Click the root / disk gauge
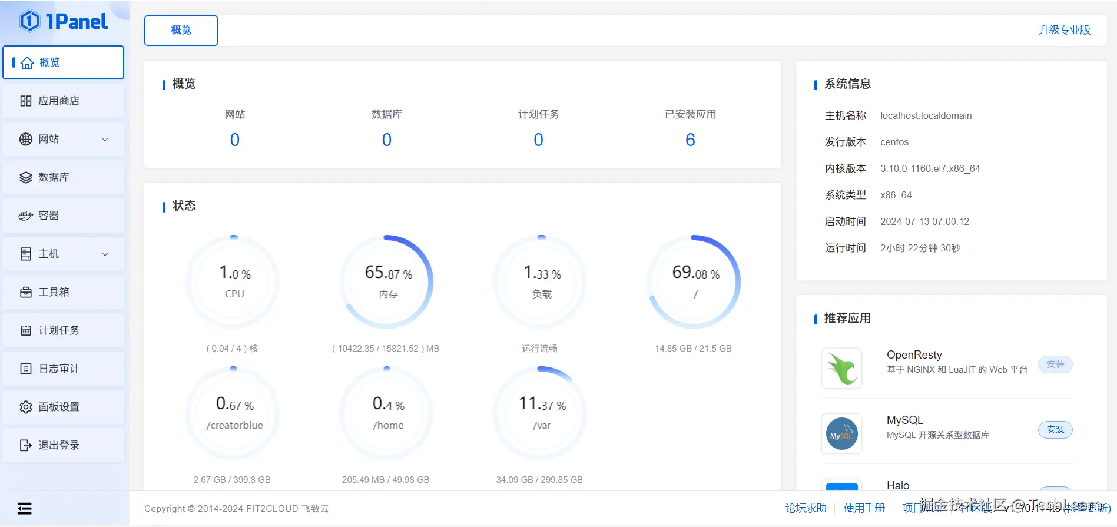Viewport: 1117px width, 527px height. pos(695,282)
